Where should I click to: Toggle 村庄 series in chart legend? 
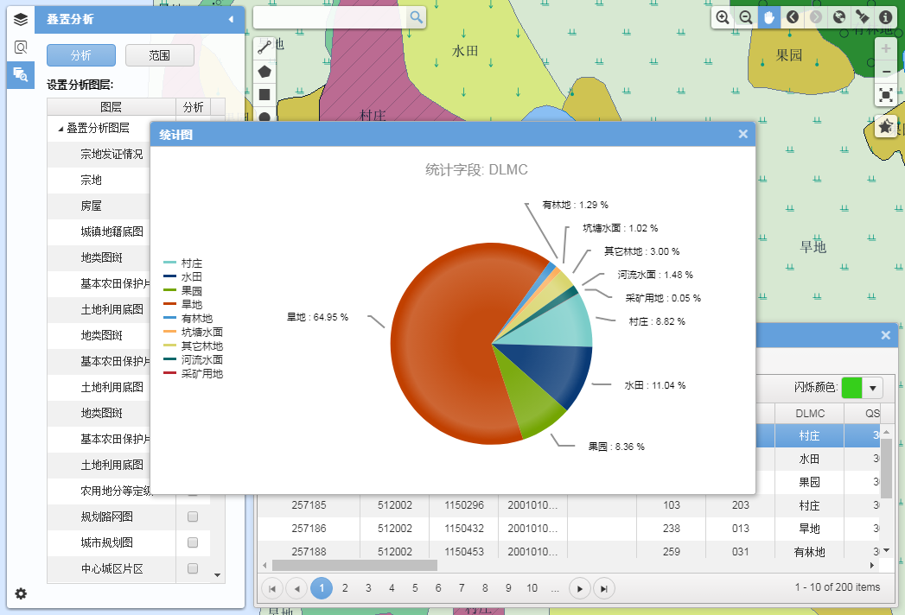pos(183,263)
